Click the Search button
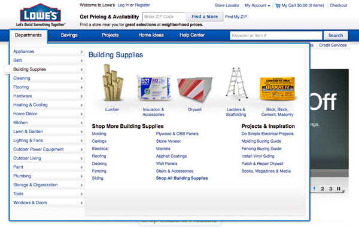 point(336,35)
